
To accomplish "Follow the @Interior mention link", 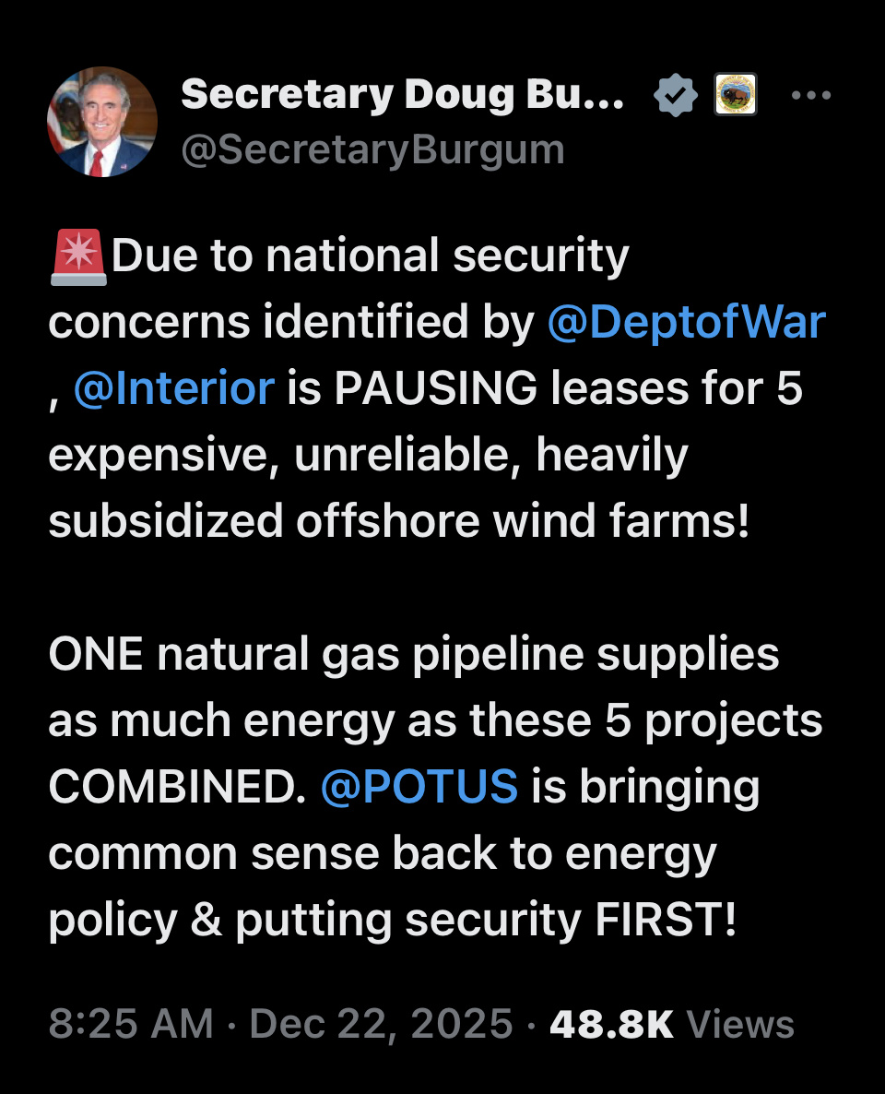I will coord(173,388).
